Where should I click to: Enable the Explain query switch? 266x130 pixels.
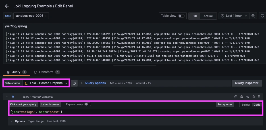tap(88, 104)
